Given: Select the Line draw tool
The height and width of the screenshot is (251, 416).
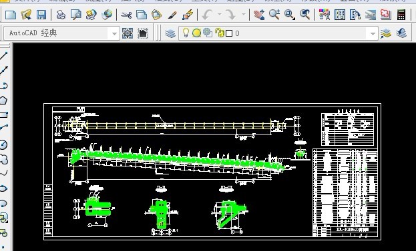Looking at the screenshot, I should [3, 56].
